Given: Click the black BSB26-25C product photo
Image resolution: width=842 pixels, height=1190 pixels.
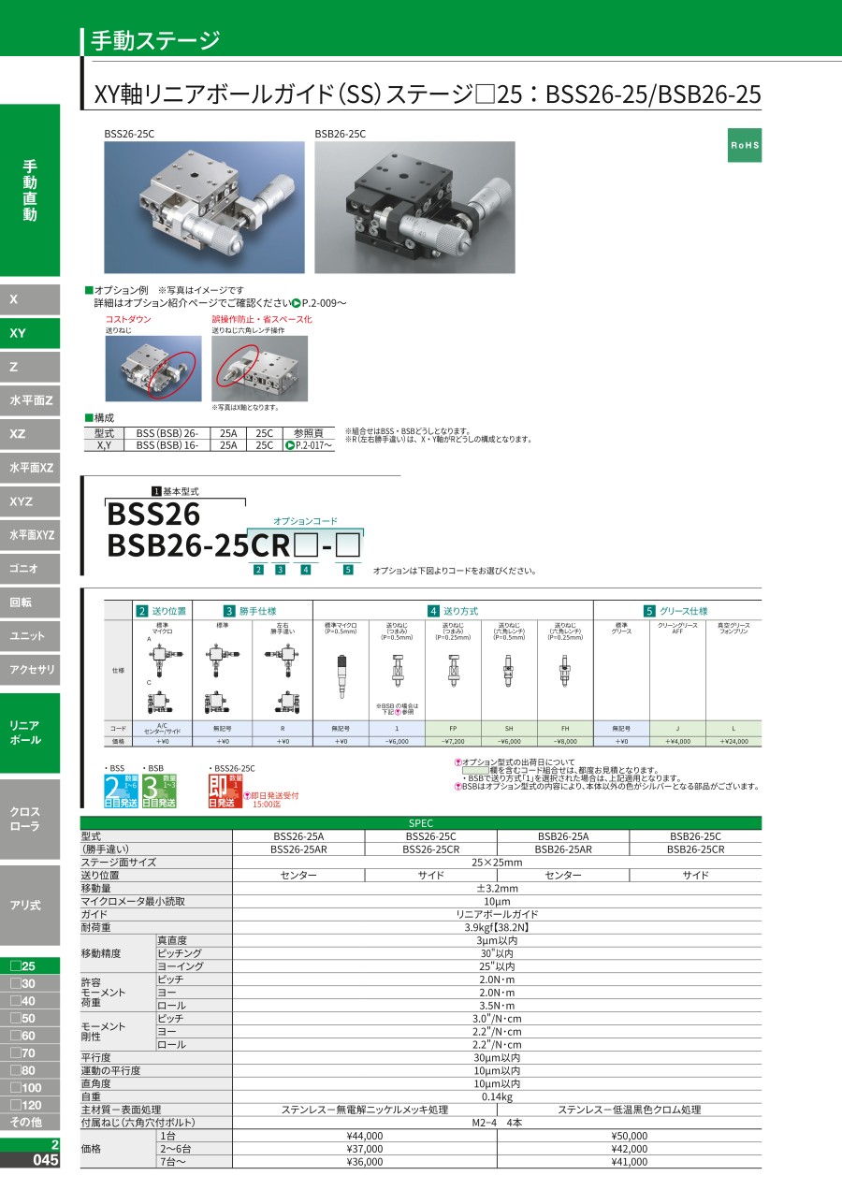Looking at the screenshot, I should coord(414,207).
